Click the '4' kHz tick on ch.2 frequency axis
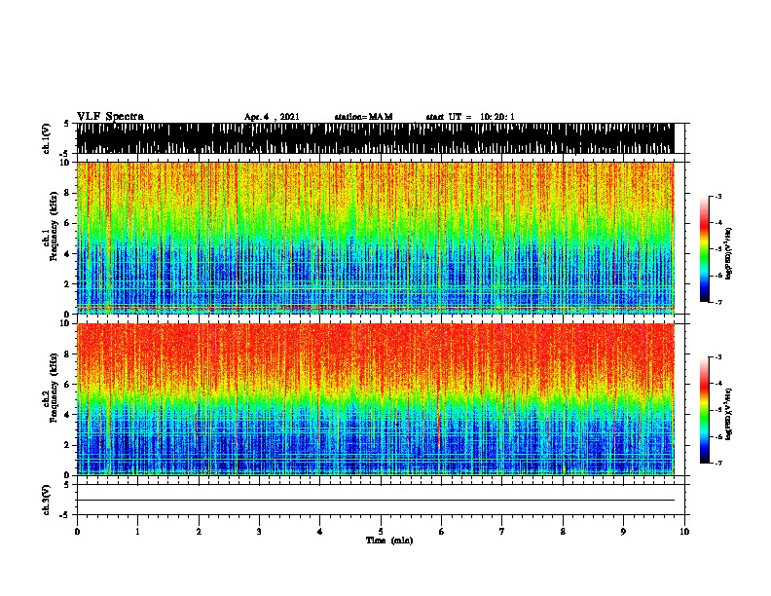Image resolution: width=771 pixels, height=596 pixels. 68,415
